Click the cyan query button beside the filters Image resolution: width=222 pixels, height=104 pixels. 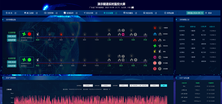click(164, 85)
